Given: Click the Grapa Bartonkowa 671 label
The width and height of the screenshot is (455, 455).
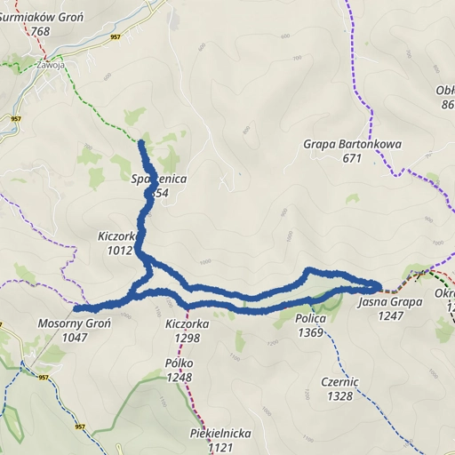Looking at the screenshot, I should [352, 151].
